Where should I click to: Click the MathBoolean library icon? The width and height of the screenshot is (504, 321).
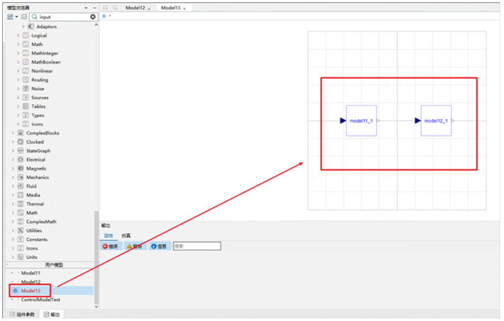pyautogui.click(x=26, y=62)
